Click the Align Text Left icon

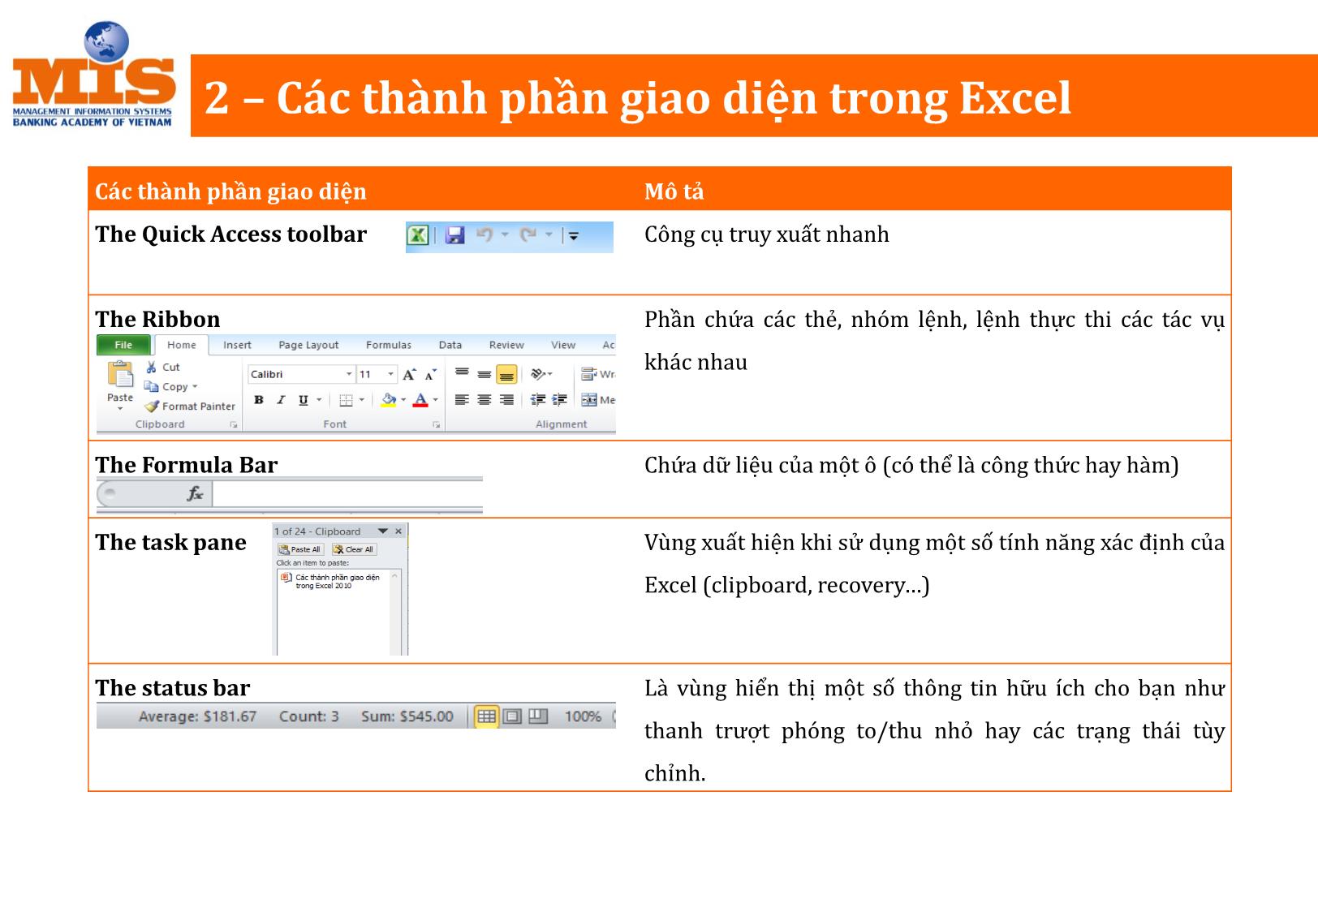click(x=462, y=399)
